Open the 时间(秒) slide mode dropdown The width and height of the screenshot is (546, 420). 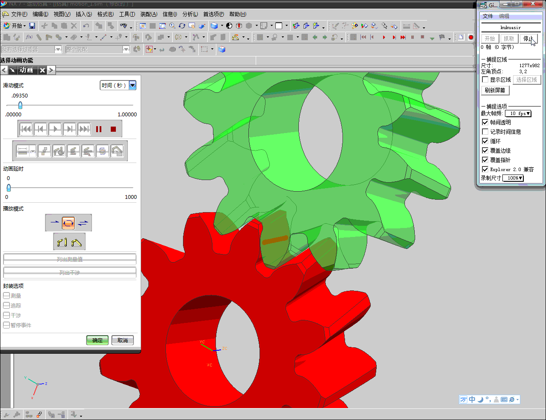coord(118,86)
